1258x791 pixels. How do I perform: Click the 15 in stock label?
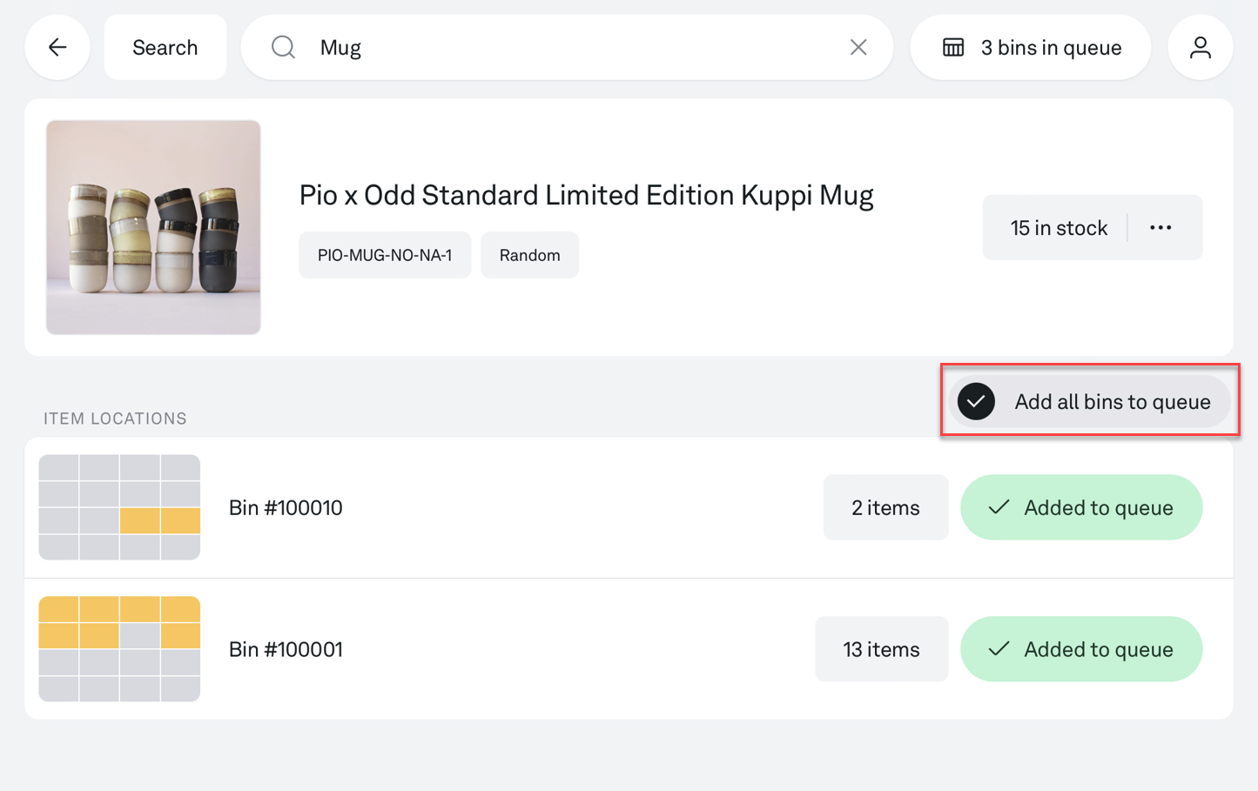(x=1059, y=228)
